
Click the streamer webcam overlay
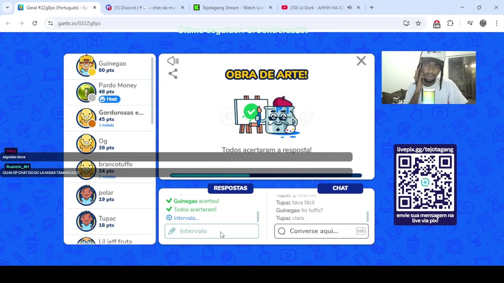428,77
